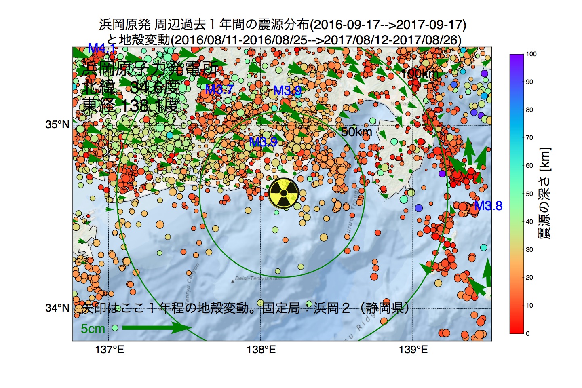Image resolution: width=582 pixels, height=388 pixels.
Task: Click the M3.7 earthquake magnitude label
Action: pos(219,89)
